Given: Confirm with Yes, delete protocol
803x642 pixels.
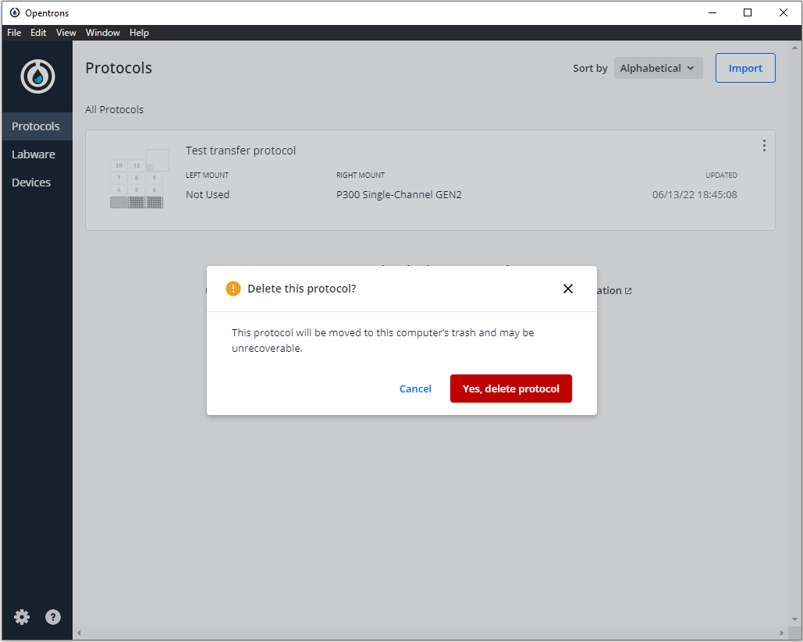Looking at the screenshot, I should point(510,388).
